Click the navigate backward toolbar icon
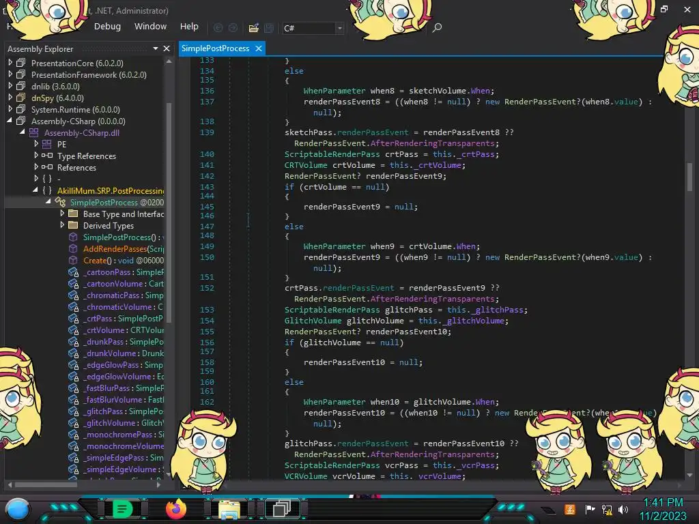 (x=218, y=28)
